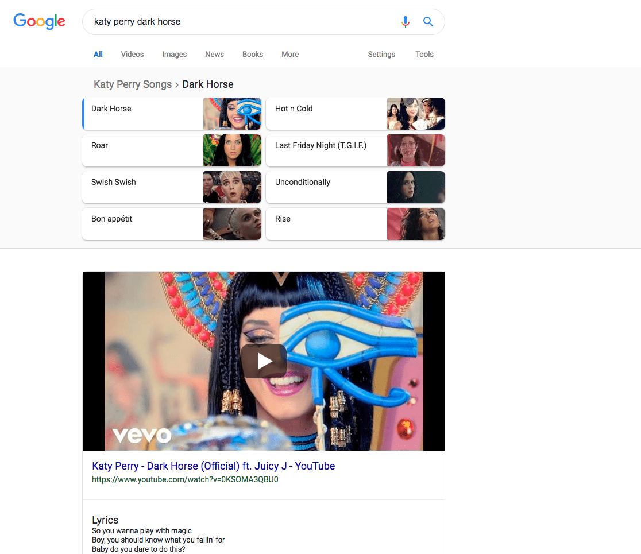Image resolution: width=641 pixels, height=554 pixels.
Task: Click the Hot n Cold card thumbnail
Action: point(416,114)
